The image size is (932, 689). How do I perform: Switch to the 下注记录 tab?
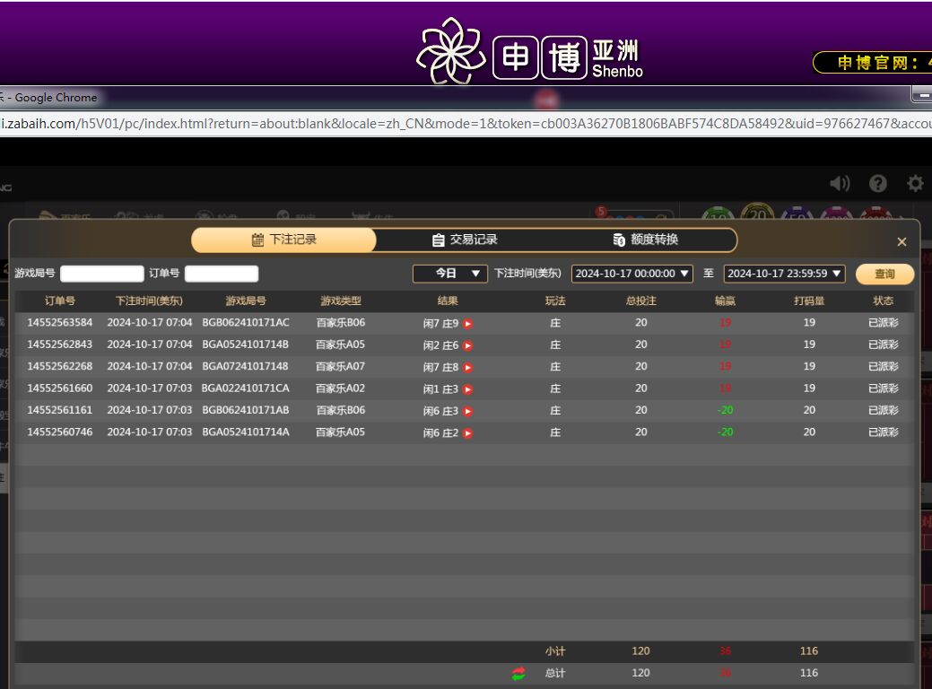[x=283, y=240]
